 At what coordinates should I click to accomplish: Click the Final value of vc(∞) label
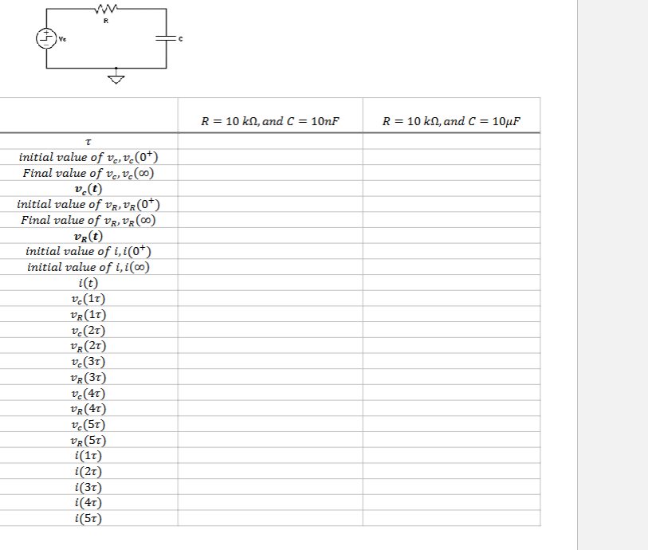pyautogui.click(x=89, y=172)
